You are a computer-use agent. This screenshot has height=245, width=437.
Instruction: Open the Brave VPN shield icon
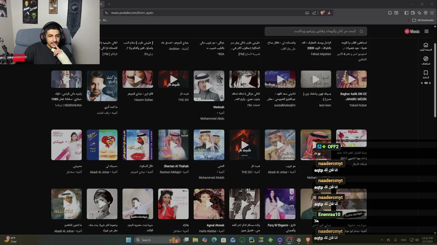coord(426,13)
